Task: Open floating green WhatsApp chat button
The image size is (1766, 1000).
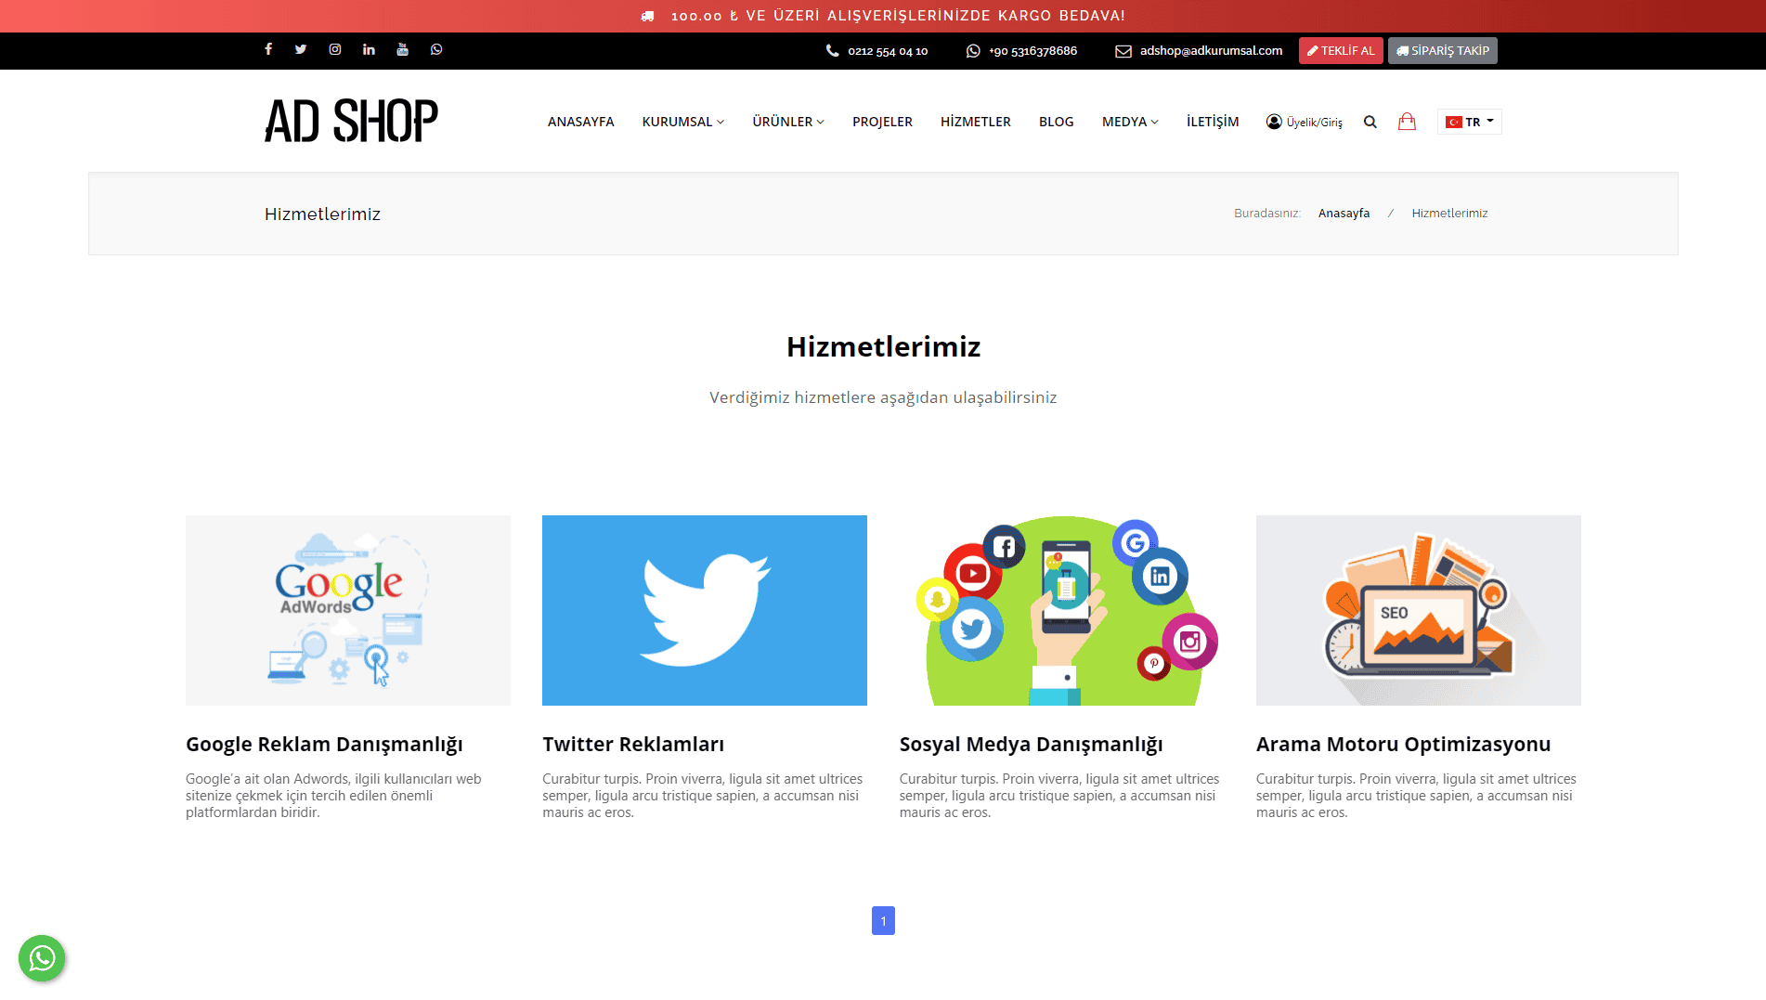Action: pyautogui.click(x=42, y=958)
